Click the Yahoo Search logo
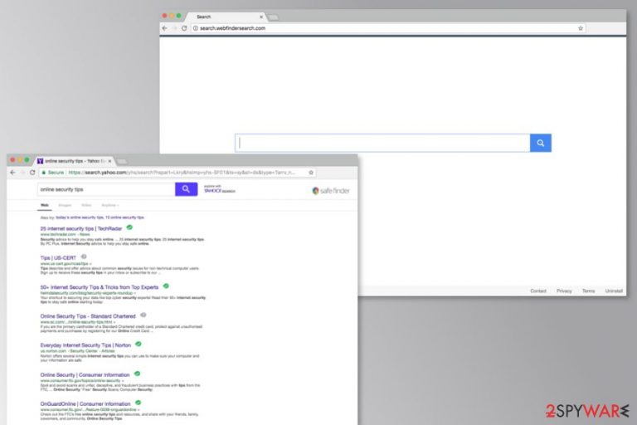 point(219,189)
